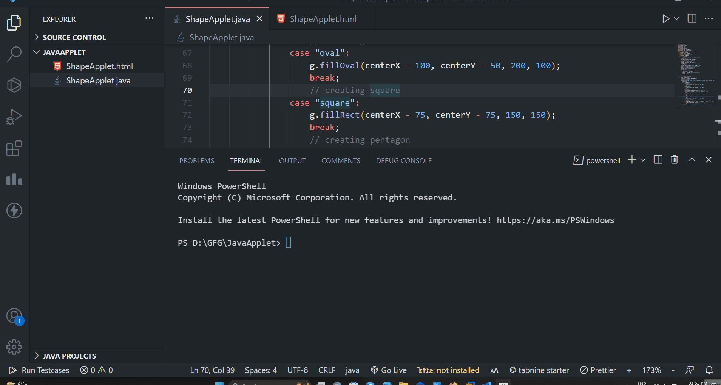Maximize terminal panel with caret arrow
This screenshot has width=721, height=385.
[692, 160]
